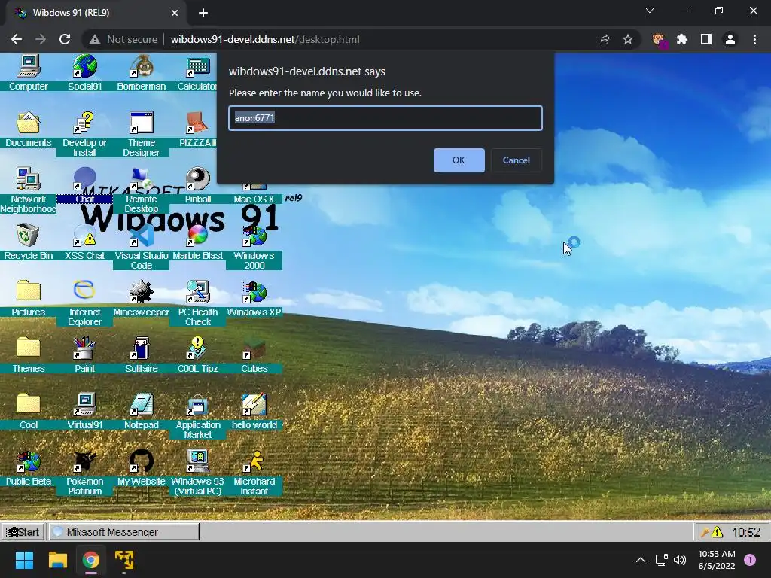Open the XSS Chat icon

[x=84, y=236]
